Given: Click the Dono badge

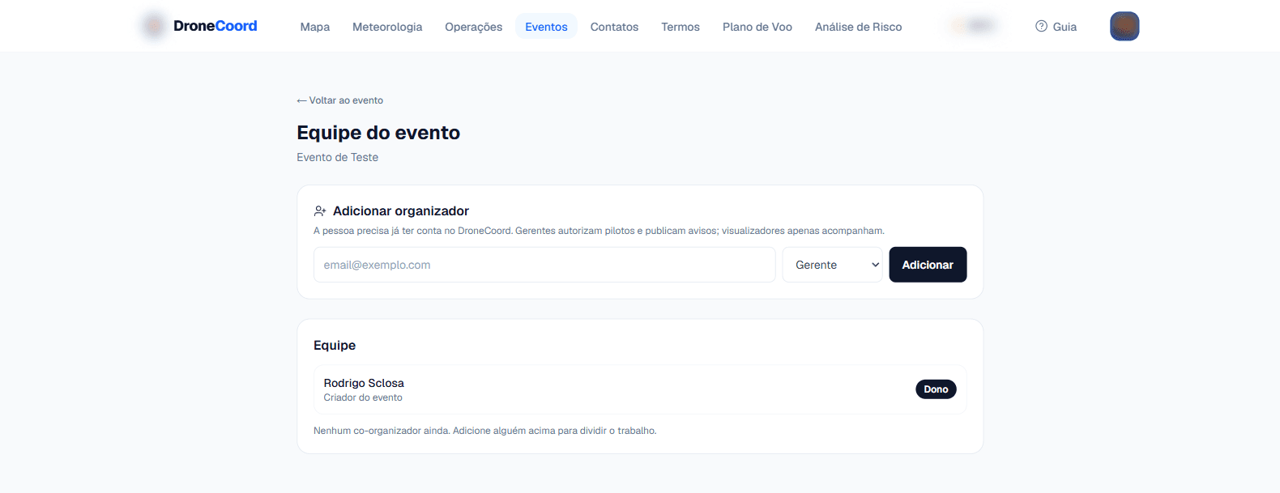Looking at the screenshot, I should (x=936, y=389).
